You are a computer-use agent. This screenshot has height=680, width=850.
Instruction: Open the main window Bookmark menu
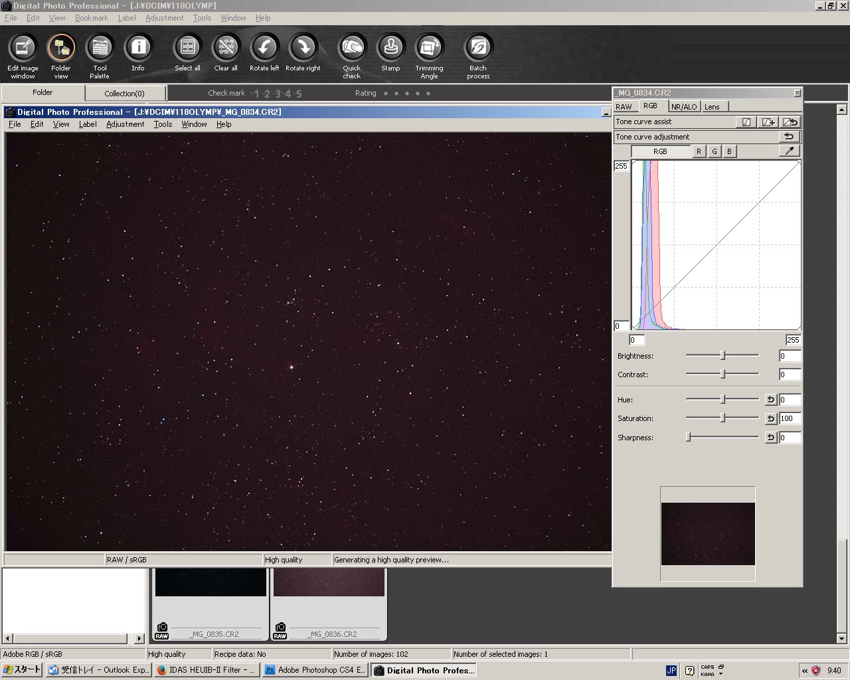92,18
